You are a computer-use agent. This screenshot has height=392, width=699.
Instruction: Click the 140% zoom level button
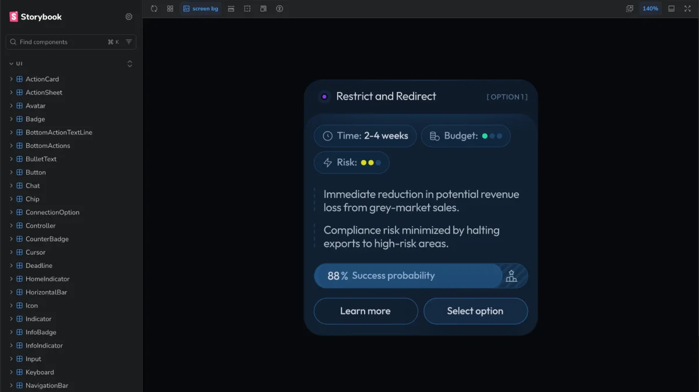650,9
